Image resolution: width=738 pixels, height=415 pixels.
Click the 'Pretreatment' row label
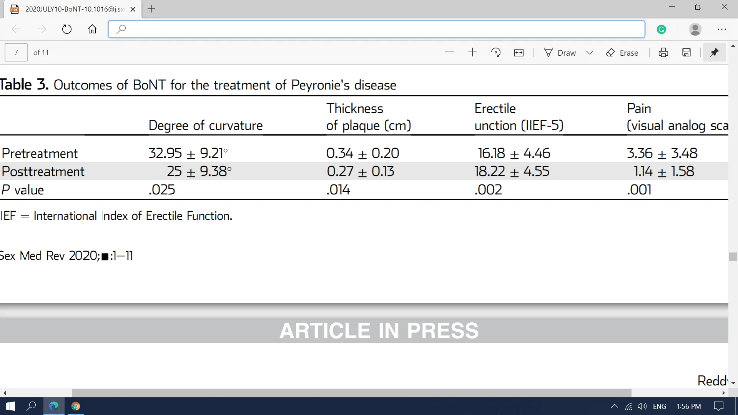pos(40,153)
